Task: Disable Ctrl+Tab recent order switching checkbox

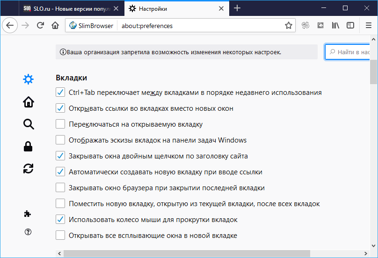Action: [x=60, y=93]
